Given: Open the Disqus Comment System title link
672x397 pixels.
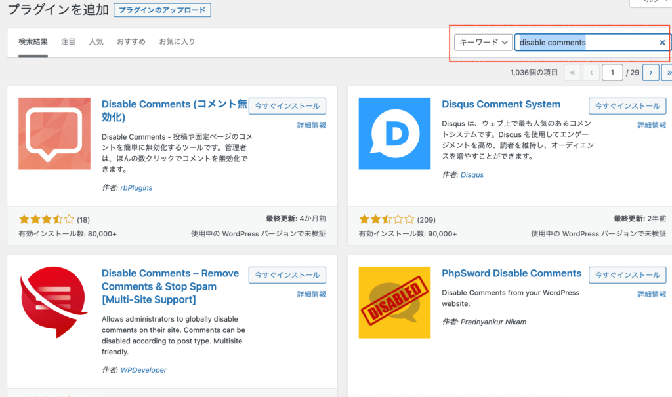Looking at the screenshot, I should coord(501,104).
